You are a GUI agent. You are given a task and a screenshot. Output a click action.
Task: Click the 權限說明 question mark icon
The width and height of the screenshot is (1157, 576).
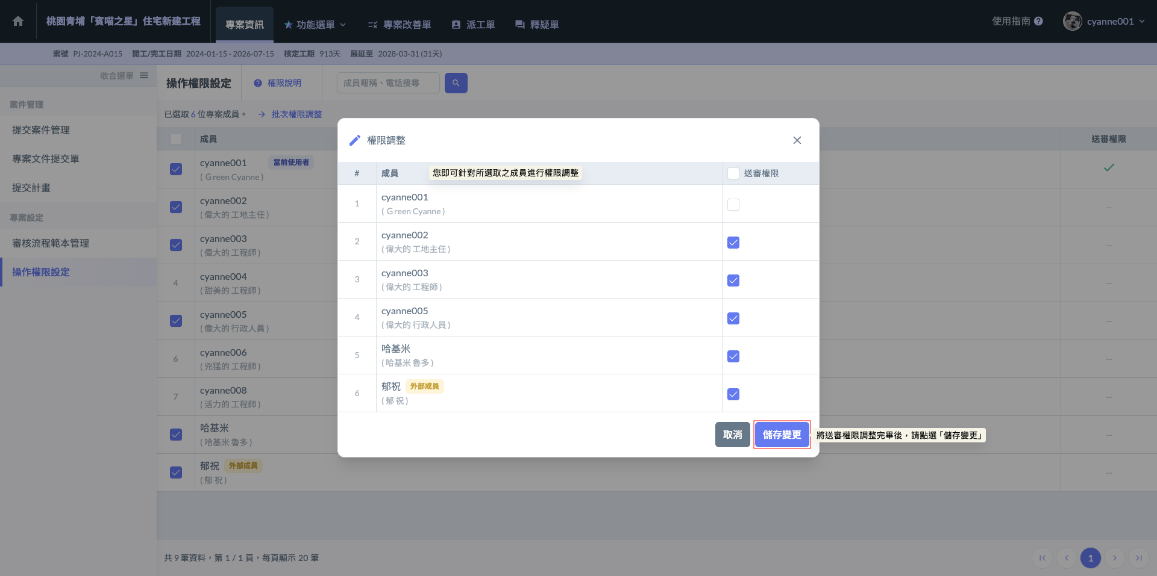tap(258, 83)
